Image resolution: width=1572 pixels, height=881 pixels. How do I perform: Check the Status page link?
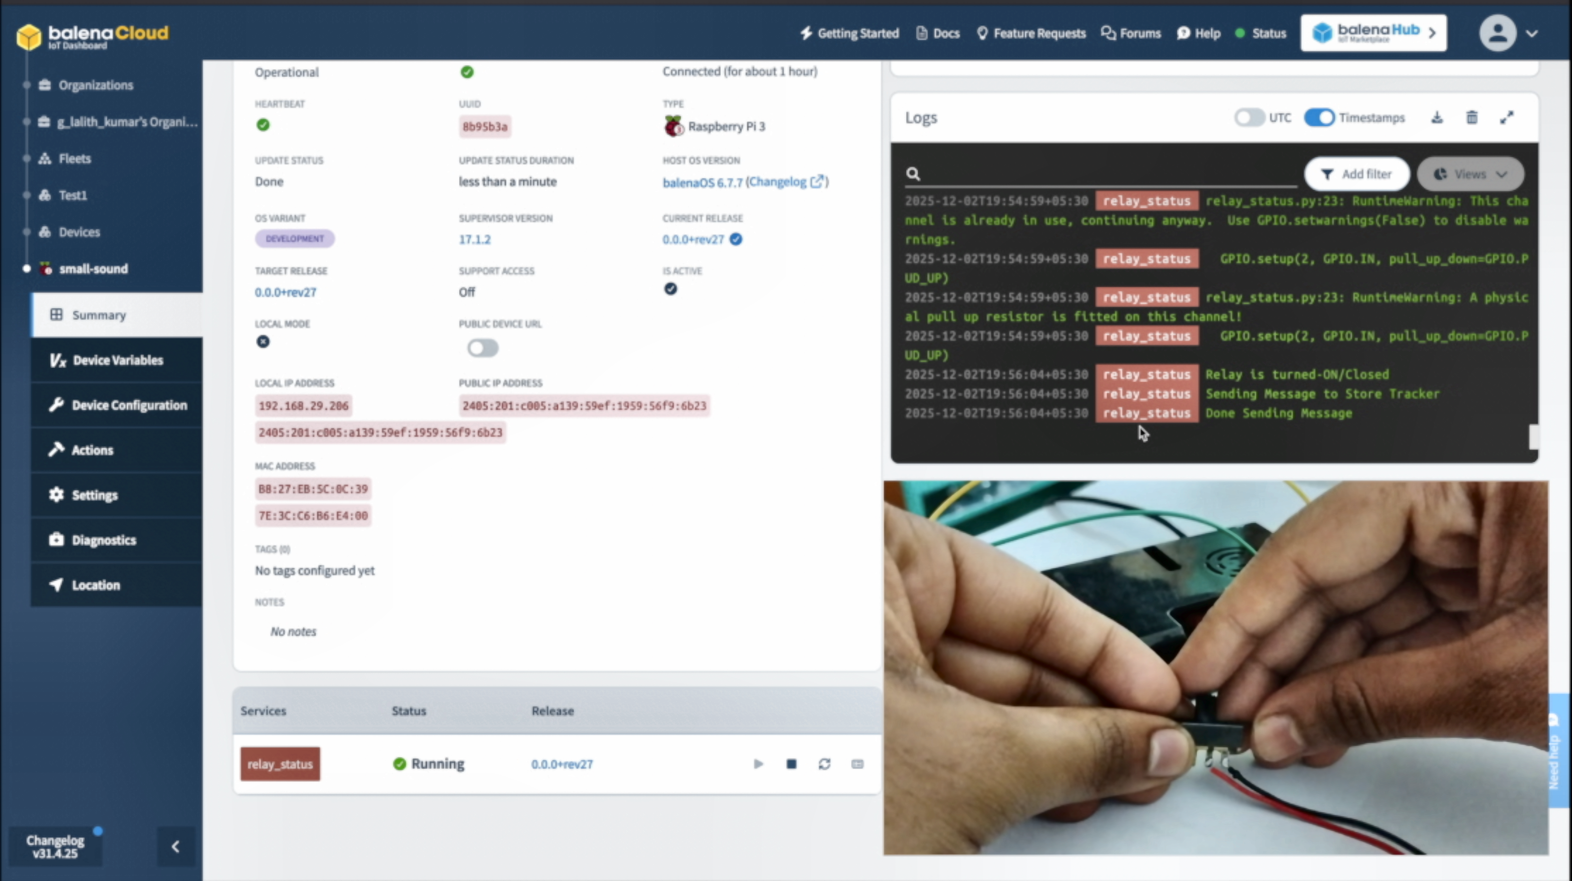[x=1261, y=34]
